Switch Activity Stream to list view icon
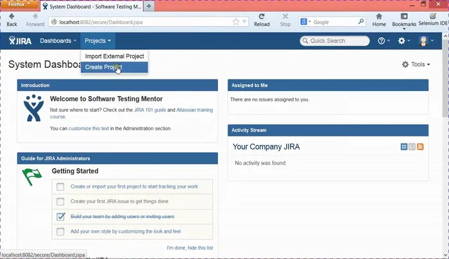Image resolution: width=449 pixels, height=259 pixels. 412,147
